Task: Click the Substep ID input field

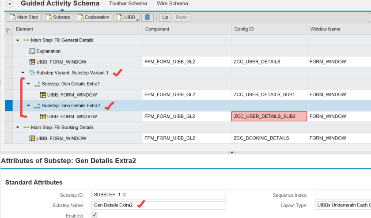Action: click(159, 195)
